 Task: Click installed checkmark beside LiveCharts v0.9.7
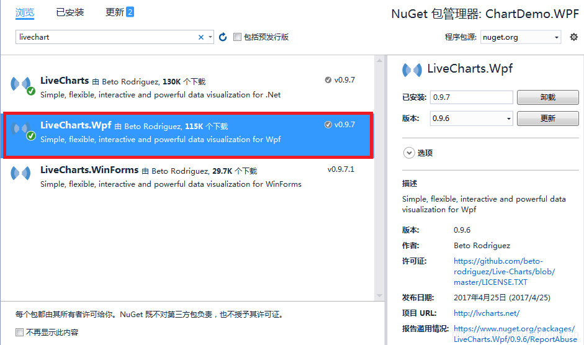328,79
